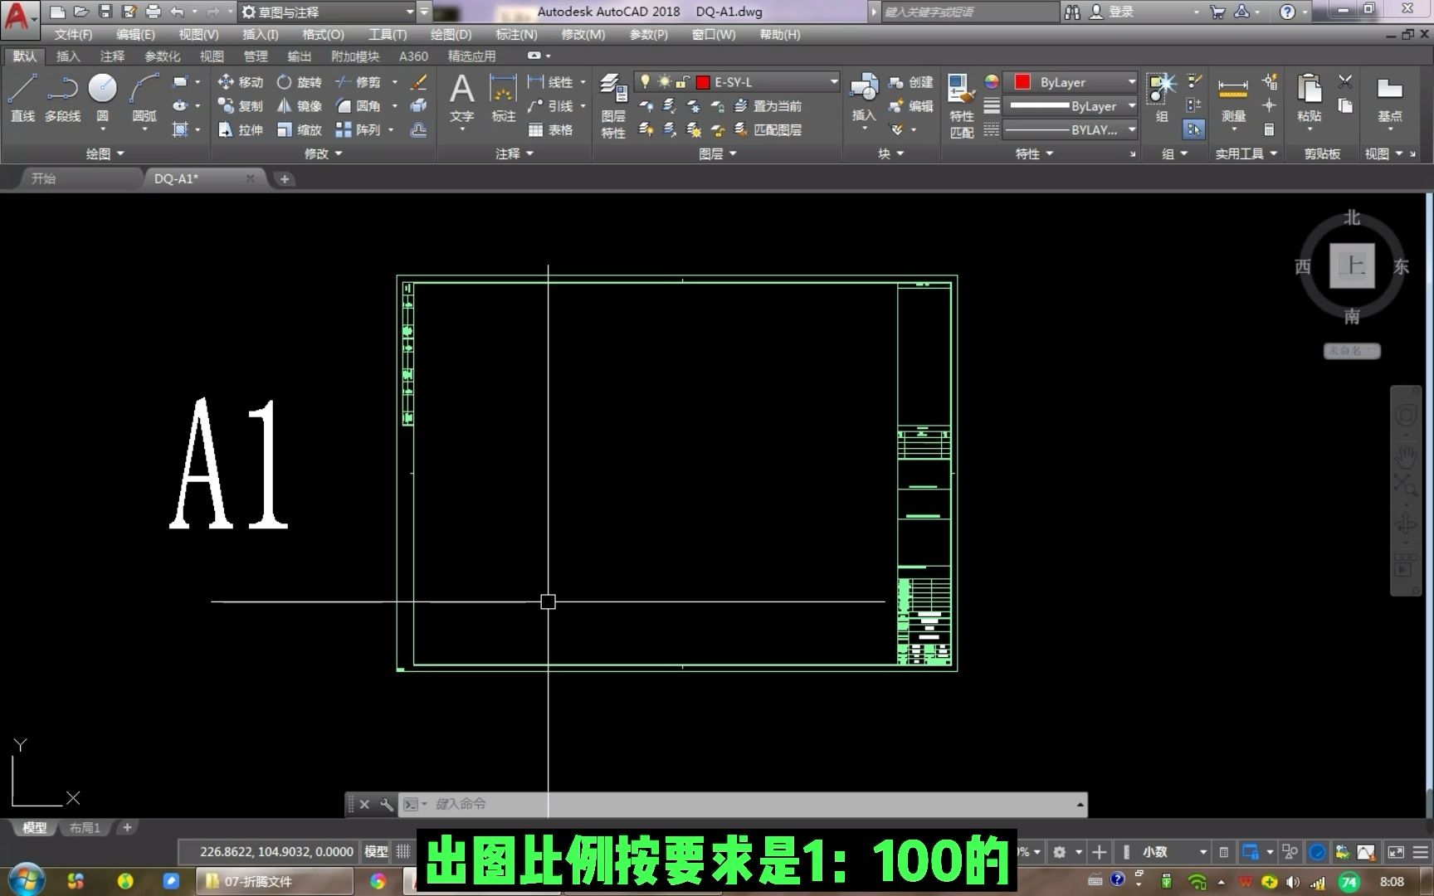Toggle the lock on layer E-SY-L

(x=680, y=82)
